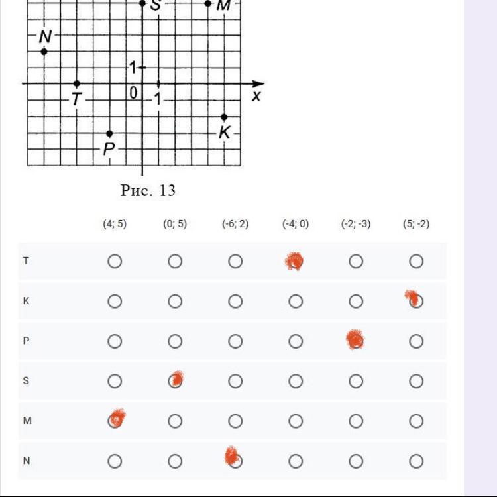Pick (4; 5) radio in row K
This screenshot has height=497, width=497.
(115, 302)
